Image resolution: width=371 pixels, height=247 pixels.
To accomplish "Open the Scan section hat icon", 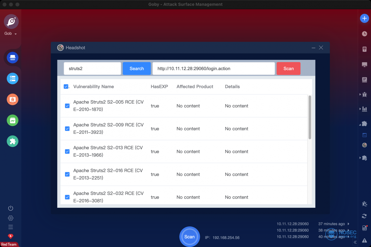I will [13, 58].
